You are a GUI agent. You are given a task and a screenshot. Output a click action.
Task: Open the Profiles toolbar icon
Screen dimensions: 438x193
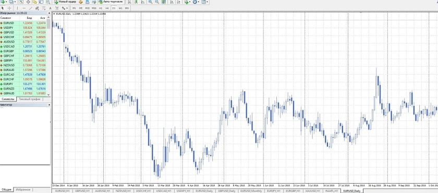click(x=11, y=2)
